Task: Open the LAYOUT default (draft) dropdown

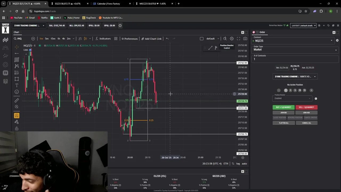Action: point(303,26)
